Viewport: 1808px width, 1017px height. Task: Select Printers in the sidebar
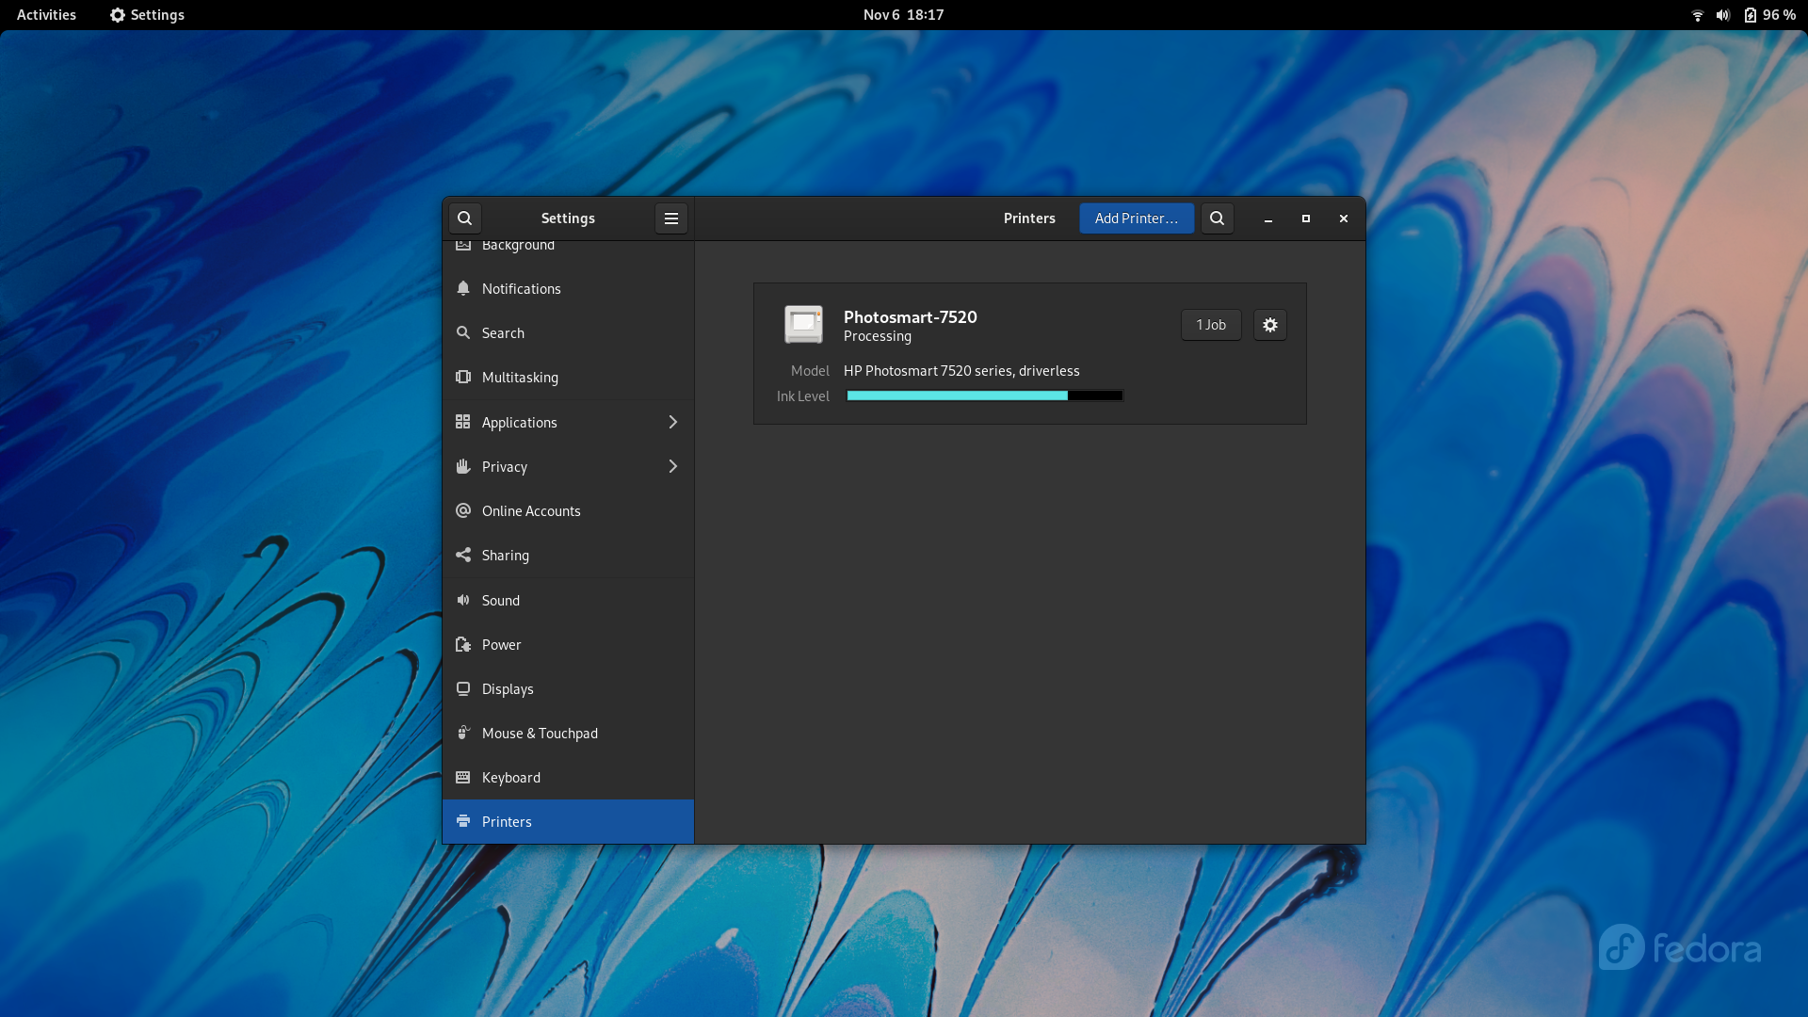pyautogui.click(x=568, y=821)
